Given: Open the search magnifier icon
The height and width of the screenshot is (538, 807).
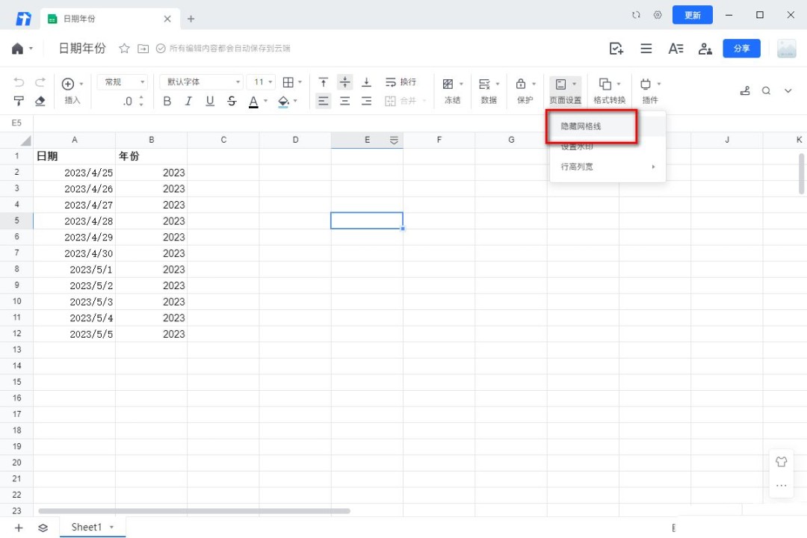Looking at the screenshot, I should tap(766, 90).
